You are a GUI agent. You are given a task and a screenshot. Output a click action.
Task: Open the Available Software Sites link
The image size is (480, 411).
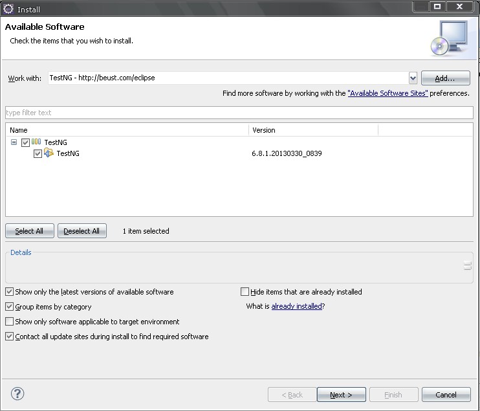click(x=387, y=93)
